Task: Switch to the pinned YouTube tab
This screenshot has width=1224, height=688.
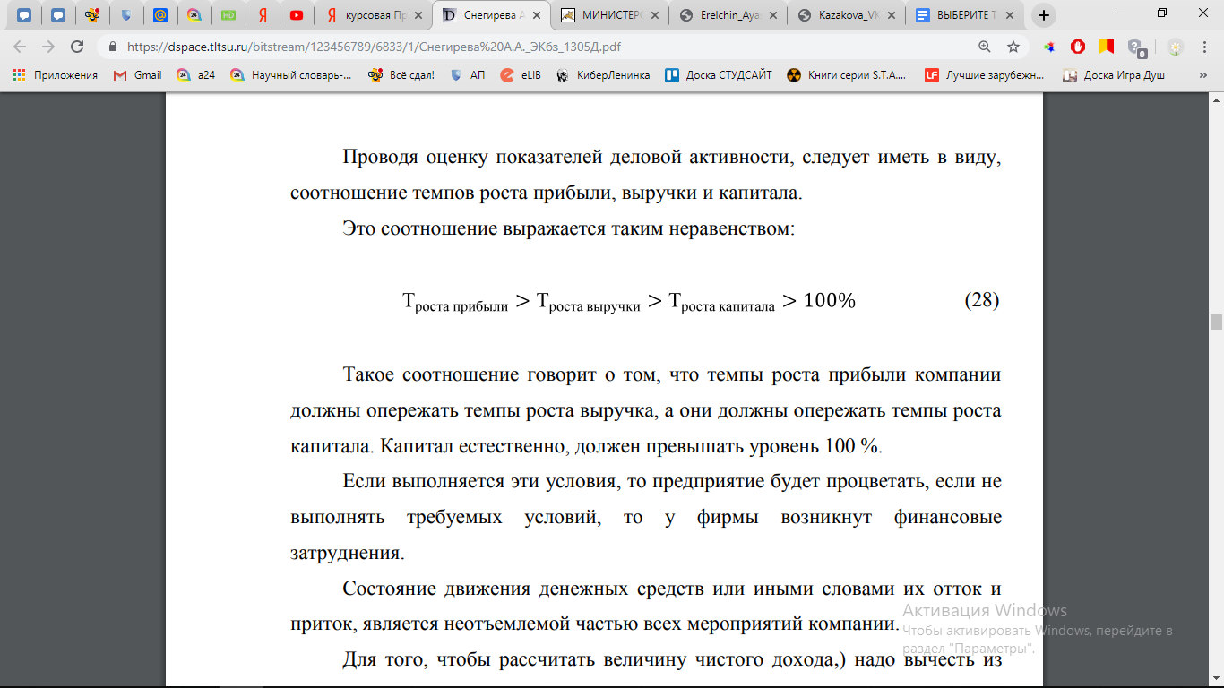Action: [297, 15]
